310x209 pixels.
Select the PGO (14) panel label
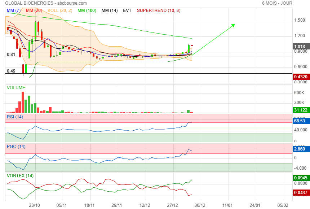(16, 147)
